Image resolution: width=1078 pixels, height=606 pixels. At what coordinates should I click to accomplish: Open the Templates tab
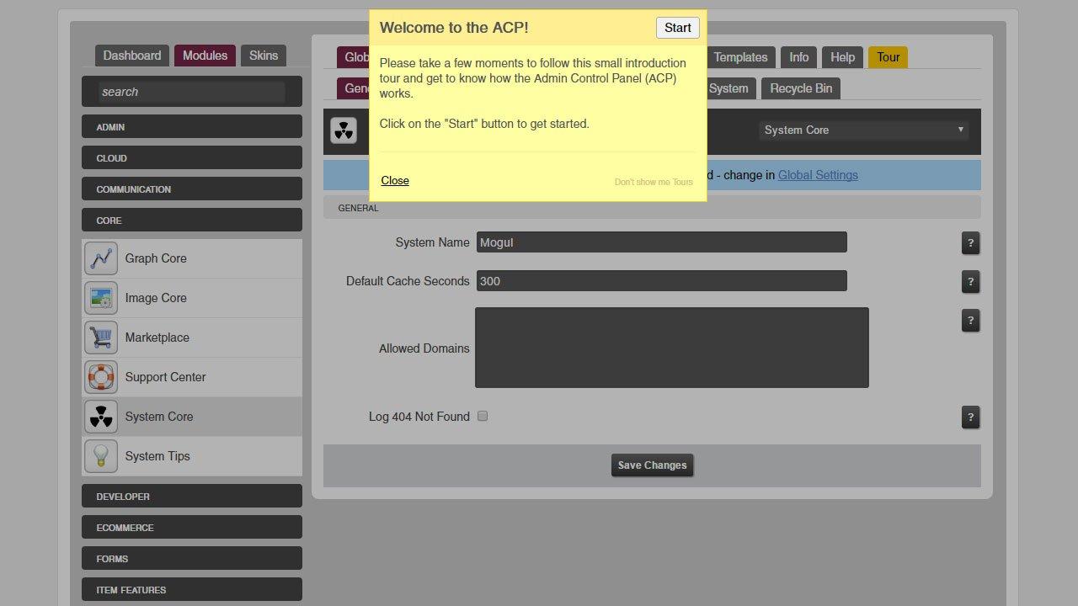pos(741,57)
